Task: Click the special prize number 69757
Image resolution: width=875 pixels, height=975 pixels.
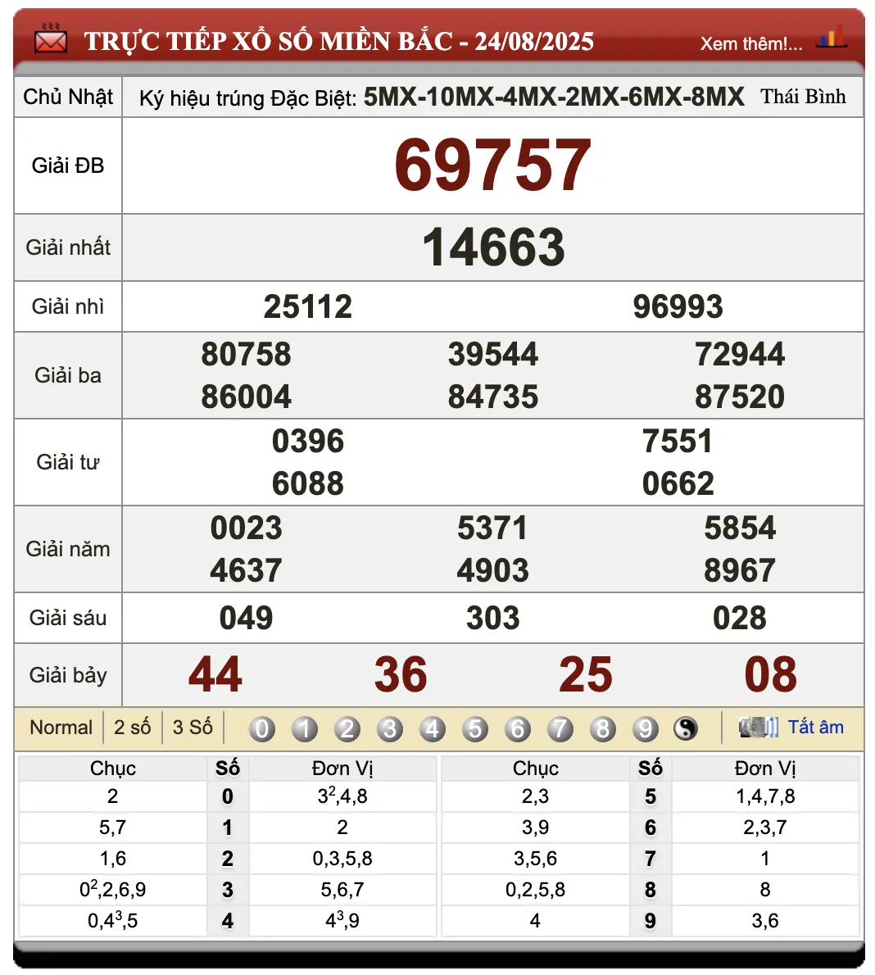Action: point(492,166)
